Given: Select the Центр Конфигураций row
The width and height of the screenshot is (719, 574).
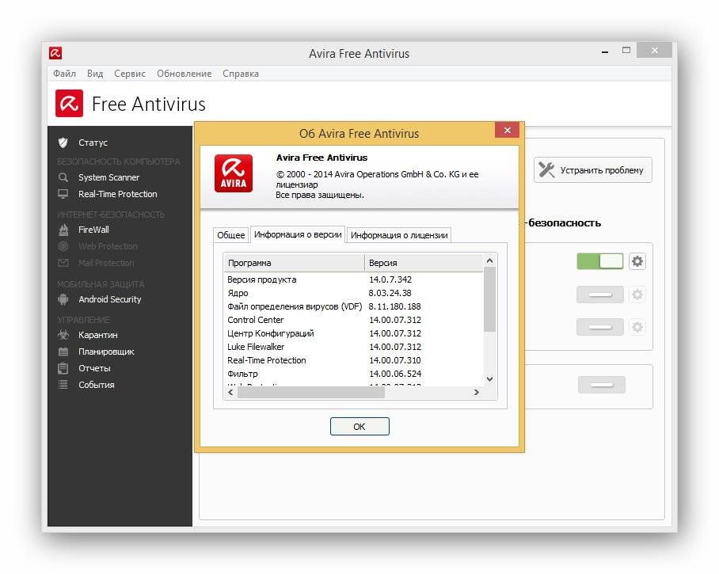Looking at the screenshot, I should click(x=353, y=333).
